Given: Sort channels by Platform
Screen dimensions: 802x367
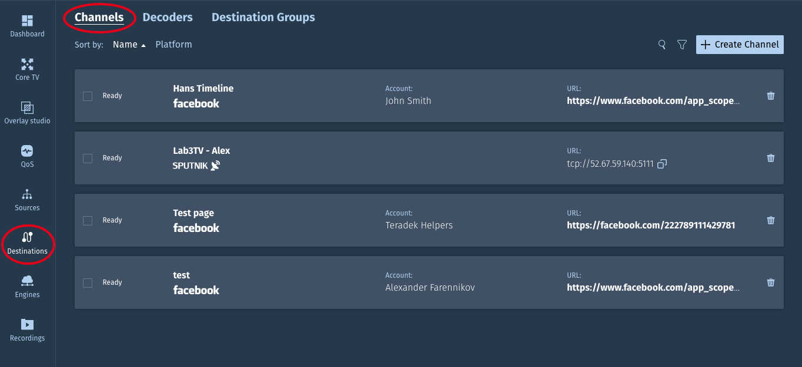Looking at the screenshot, I should coord(173,45).
